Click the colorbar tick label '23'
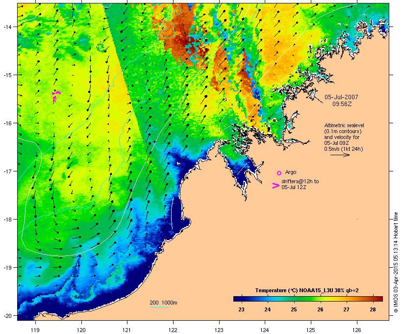 click(241, 309)
